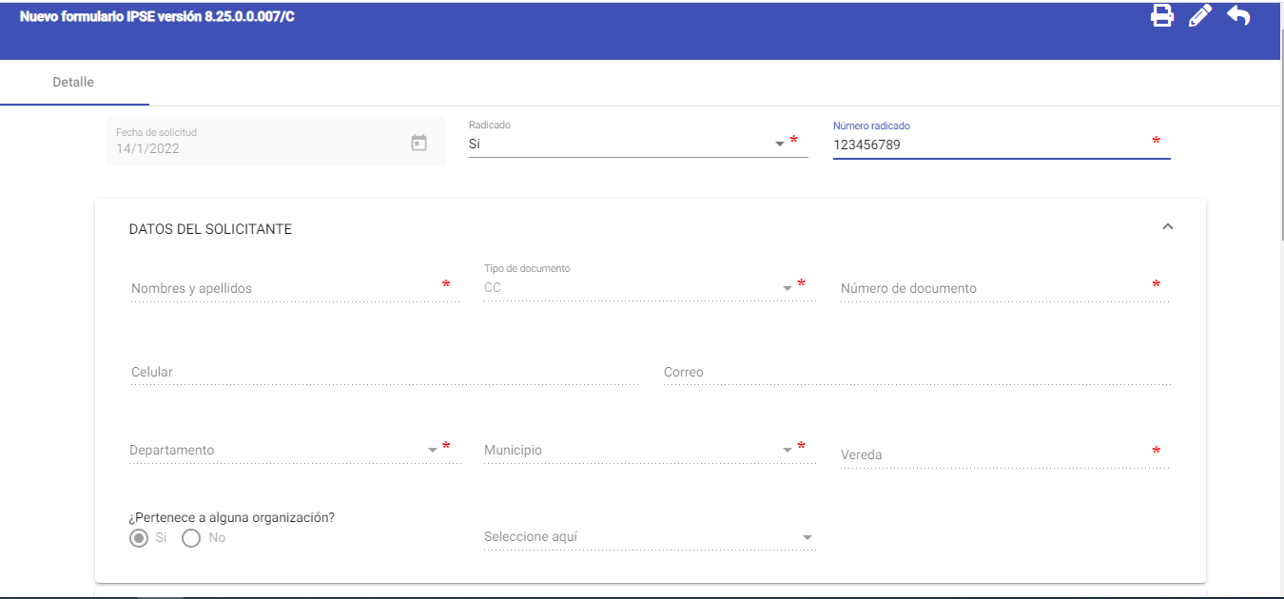The width and height of the screenshot is (1284, 599).
Task: Click the print icon in header
Action: pos(1161,16)
